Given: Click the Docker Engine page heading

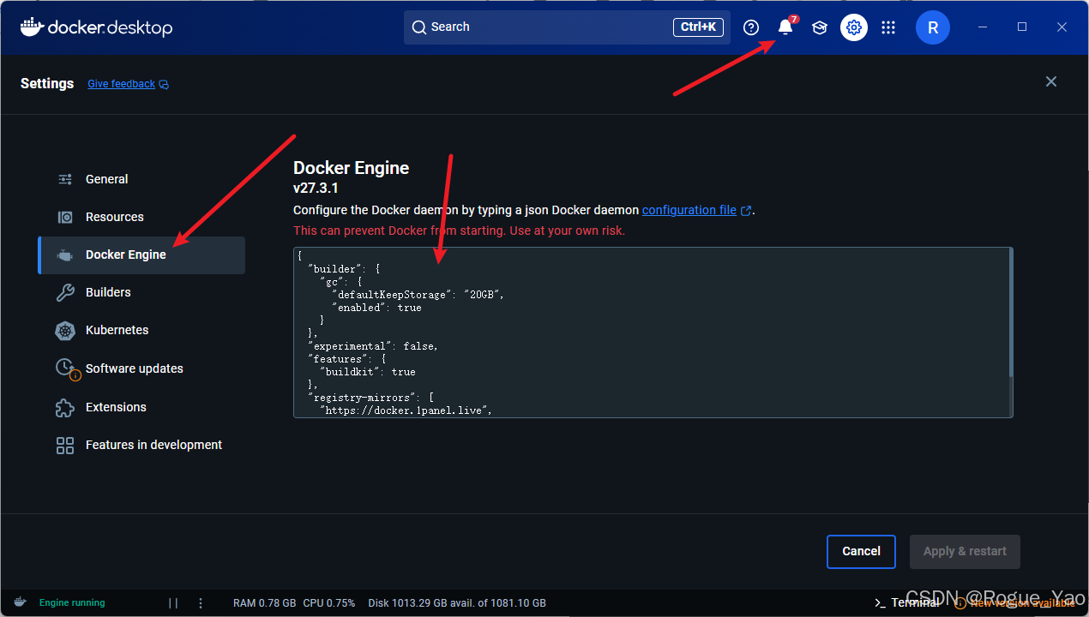Looking at the screenshot, I should click(x=351, y=168).
